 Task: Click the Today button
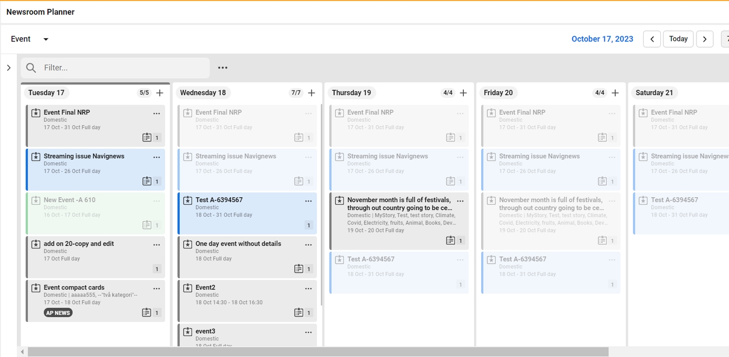point(678,39)
